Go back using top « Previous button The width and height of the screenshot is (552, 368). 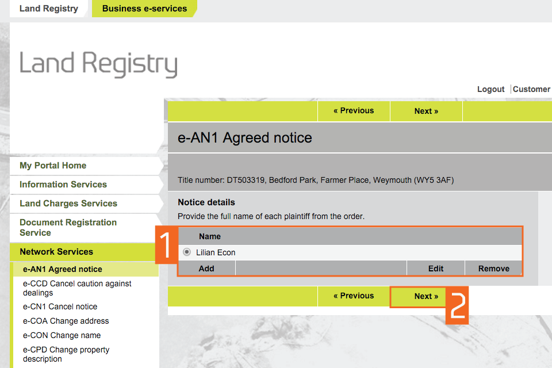click(354, 111)
